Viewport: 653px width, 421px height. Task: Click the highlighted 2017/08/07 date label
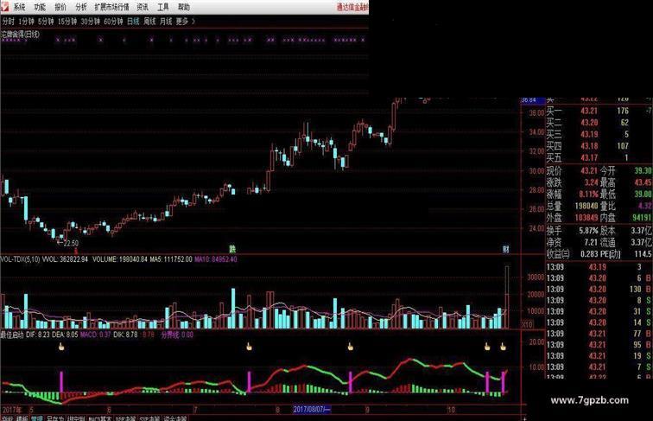312,409
